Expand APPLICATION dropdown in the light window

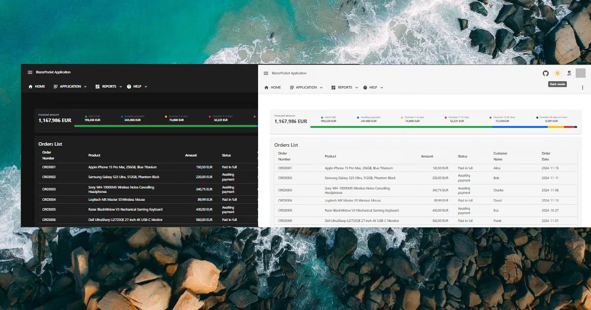point(306,88)
